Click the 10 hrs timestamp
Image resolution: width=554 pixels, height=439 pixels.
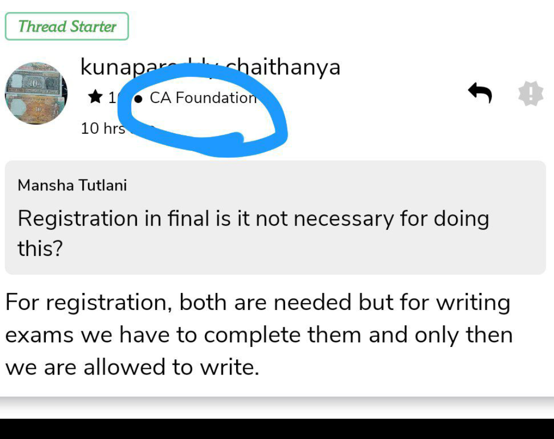103,128
